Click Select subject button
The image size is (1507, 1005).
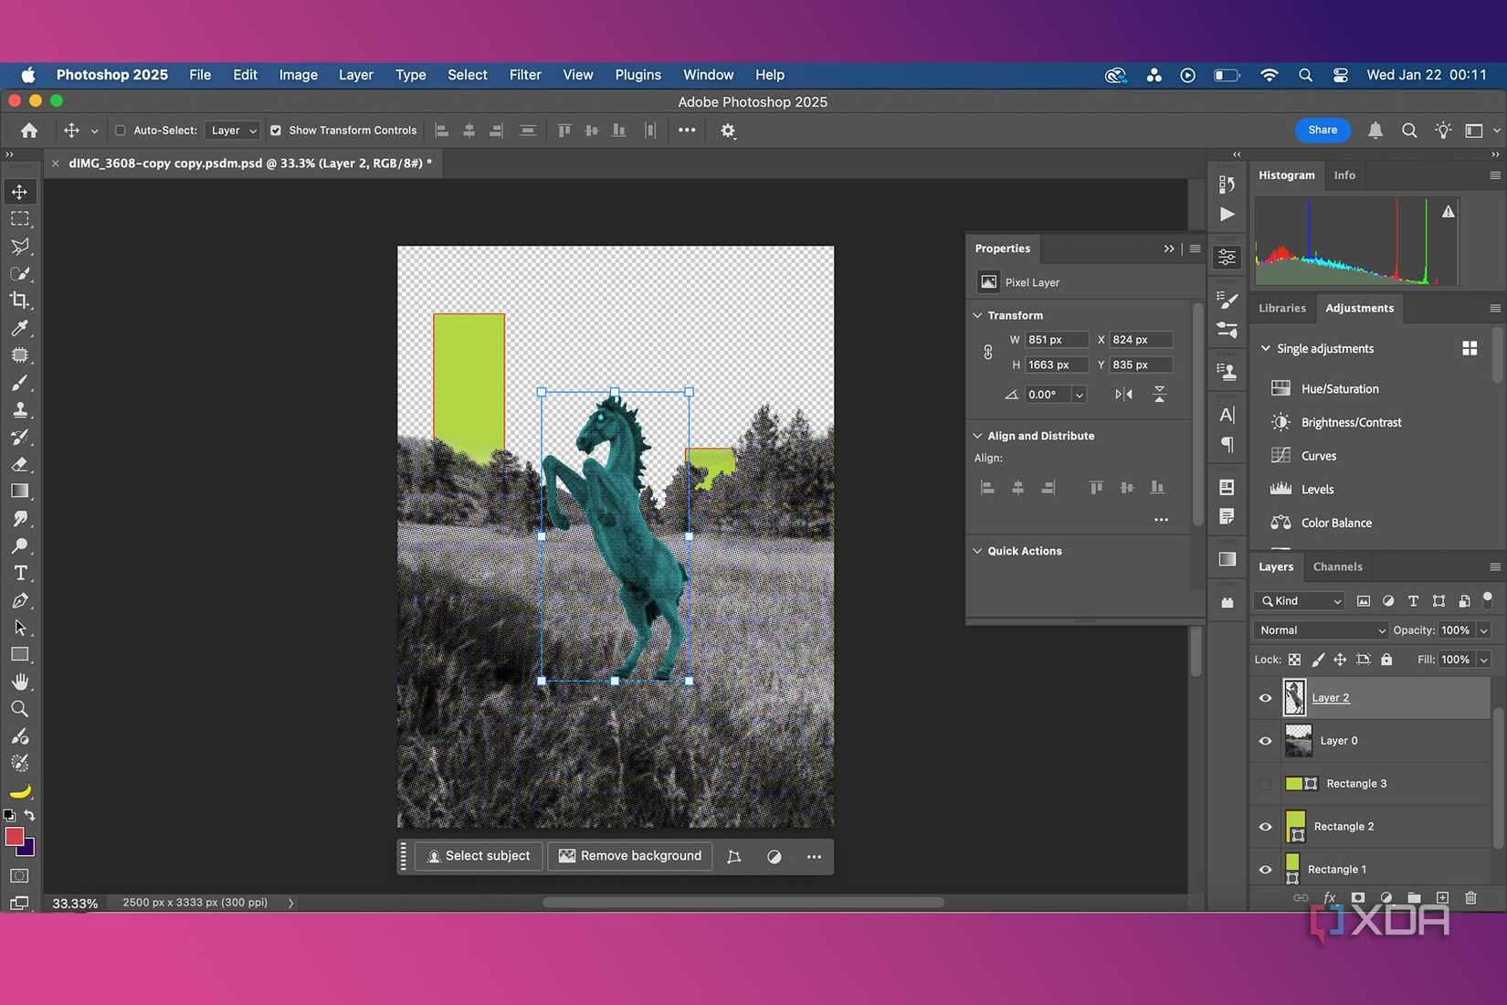479,856
